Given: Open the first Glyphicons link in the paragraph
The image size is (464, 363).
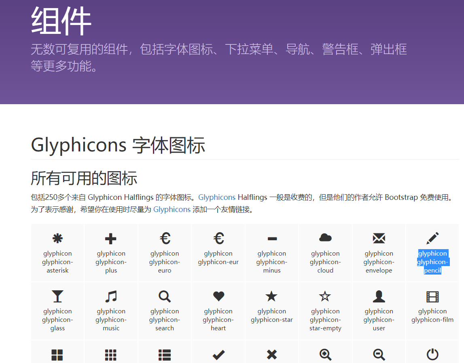Looking at the screenshot, I should pos(216,197).
